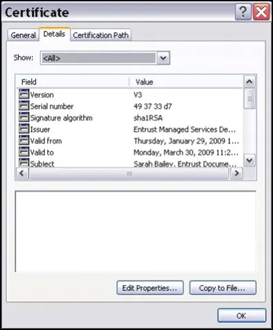This screenshot has width=273, height=330.
Task: Click the Thursday, January 29, 2009 value
Action: point(186,141)
